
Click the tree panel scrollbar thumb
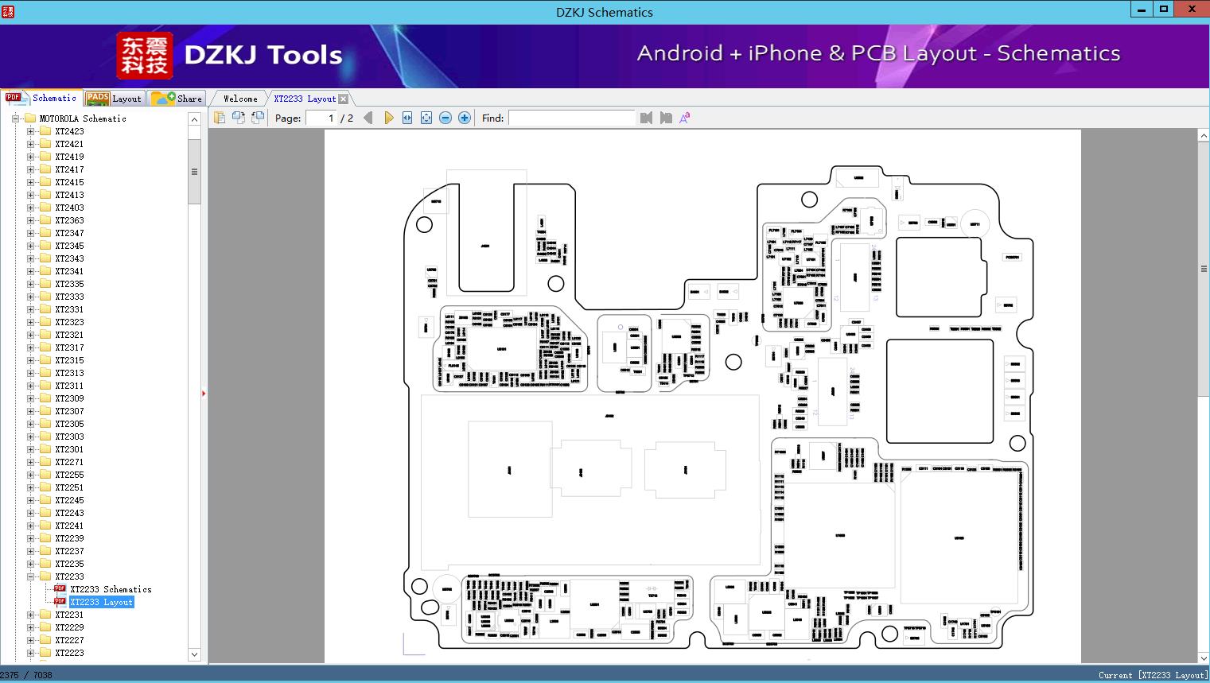(x=194, y=172)
